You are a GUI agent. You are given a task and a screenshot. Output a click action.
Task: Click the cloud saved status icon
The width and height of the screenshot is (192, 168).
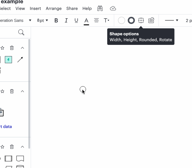113,9
